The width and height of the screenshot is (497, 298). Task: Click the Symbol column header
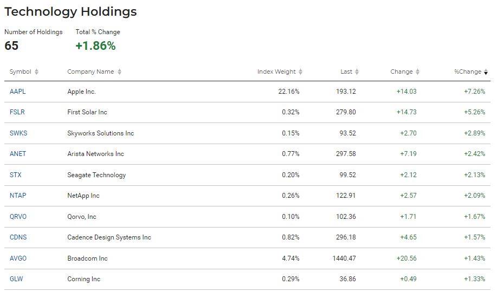pos(20,72)
